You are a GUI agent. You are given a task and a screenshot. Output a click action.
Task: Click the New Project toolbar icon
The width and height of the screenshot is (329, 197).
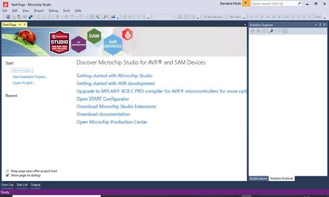8,17
